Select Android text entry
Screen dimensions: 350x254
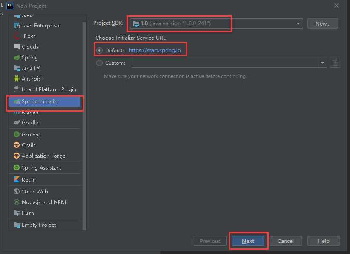(x=32, y=79)
